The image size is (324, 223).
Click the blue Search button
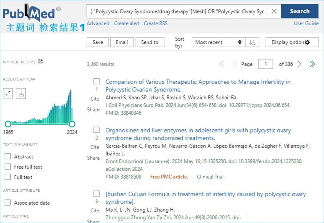(x=300, y=11)
